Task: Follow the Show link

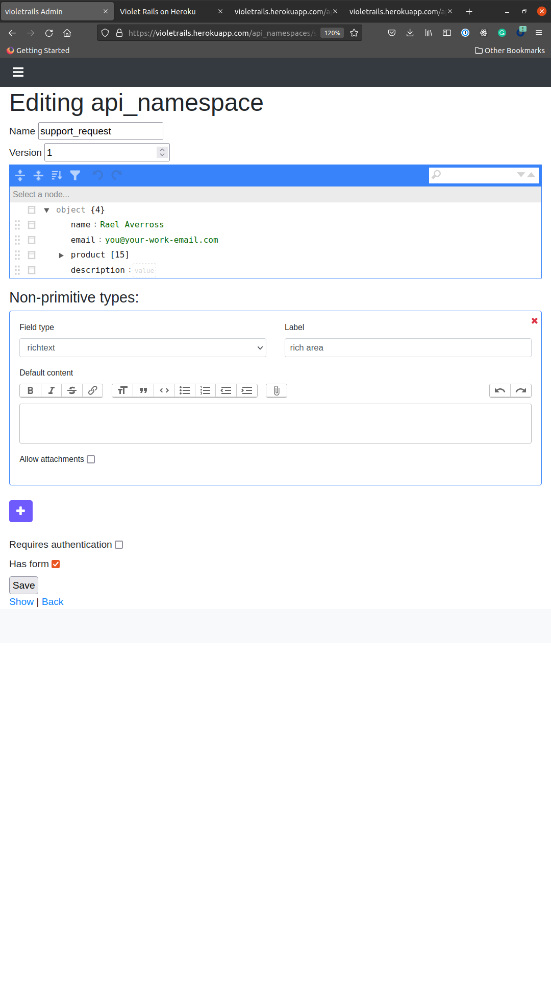Action: tap(21, 602)
